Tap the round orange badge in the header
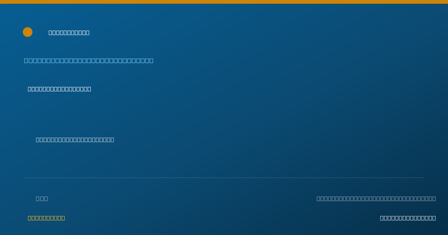448x235 pixels. 28,32
